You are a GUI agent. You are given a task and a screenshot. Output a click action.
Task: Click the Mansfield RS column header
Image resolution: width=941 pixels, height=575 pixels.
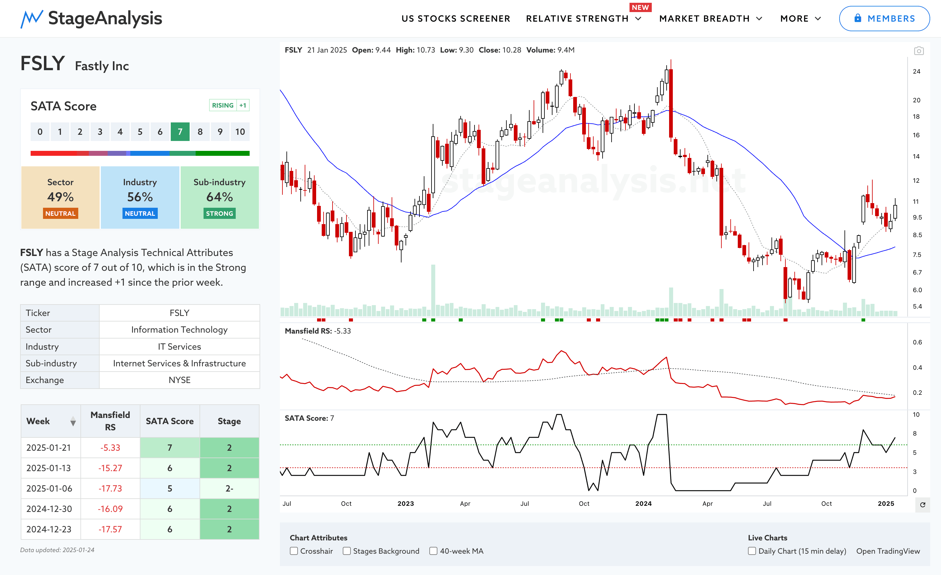110,421
